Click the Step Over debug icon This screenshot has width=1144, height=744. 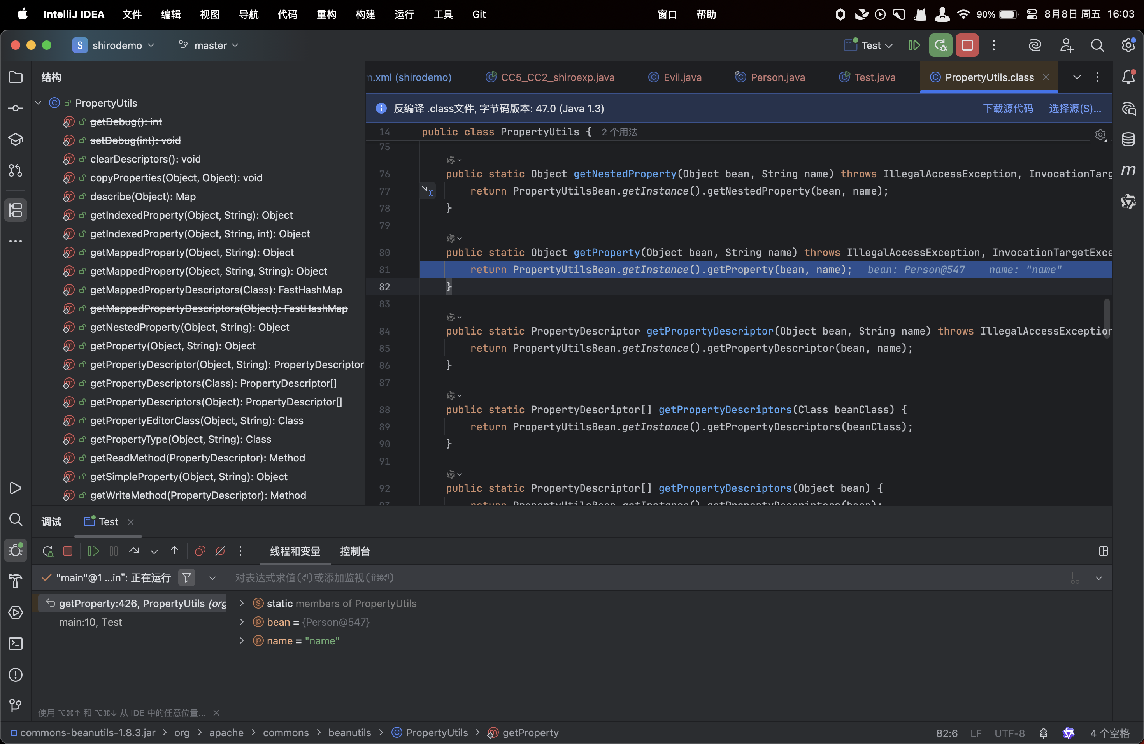tap(134, 551)
